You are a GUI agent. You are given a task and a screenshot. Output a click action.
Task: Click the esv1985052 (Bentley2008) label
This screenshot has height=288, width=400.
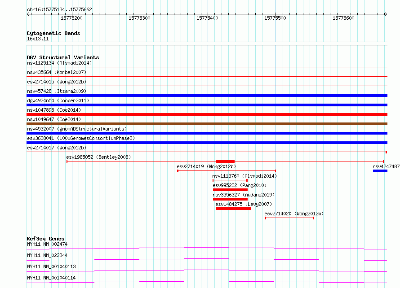pos(98,157)
